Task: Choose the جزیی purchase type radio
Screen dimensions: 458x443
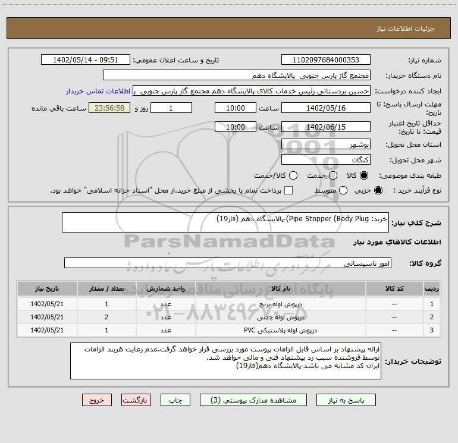Action: tap(378, 190)
